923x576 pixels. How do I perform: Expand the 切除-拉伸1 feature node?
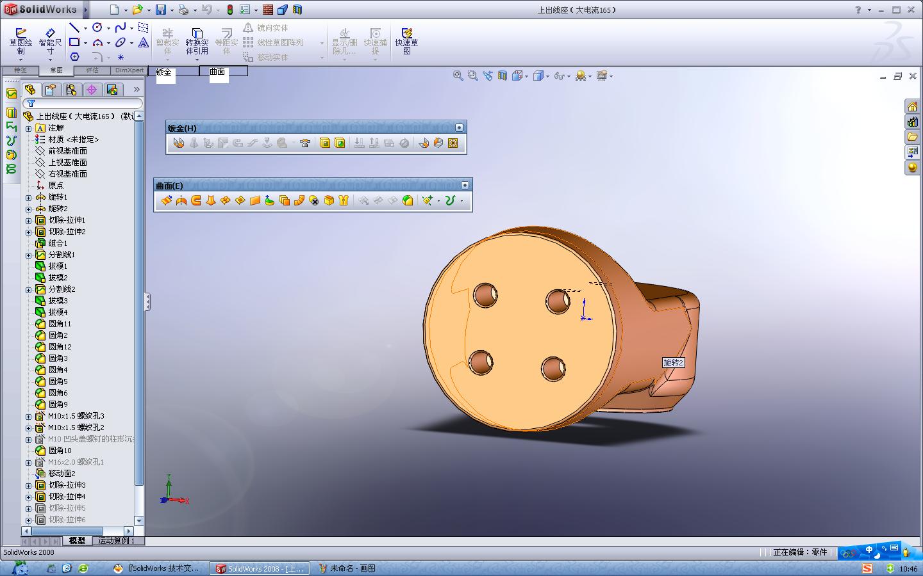tap(28, 220)
